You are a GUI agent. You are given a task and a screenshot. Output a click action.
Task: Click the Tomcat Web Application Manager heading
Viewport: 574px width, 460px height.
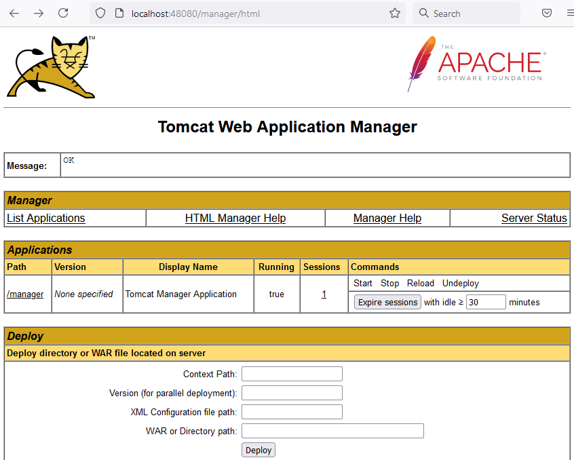tap(288, 127)
